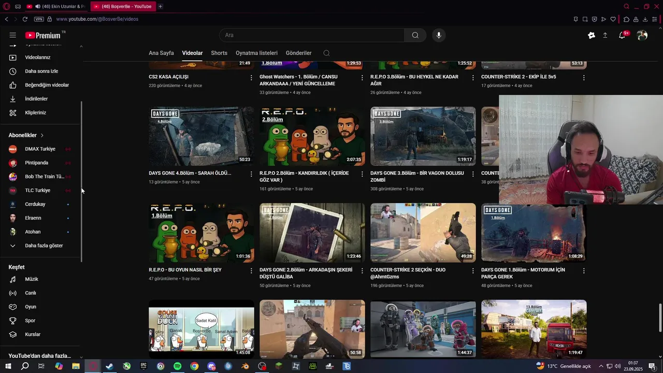Switch to the Gönderiler tab
Screen dimensions: 663x373
click(x=298, y=53)
